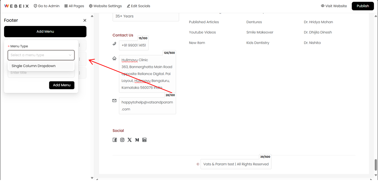378x181 pixels.
Task: Click Contact Us heading
Action: [x=123, y=35]
